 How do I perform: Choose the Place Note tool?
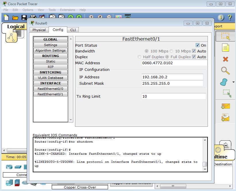(x=225, y=48)
